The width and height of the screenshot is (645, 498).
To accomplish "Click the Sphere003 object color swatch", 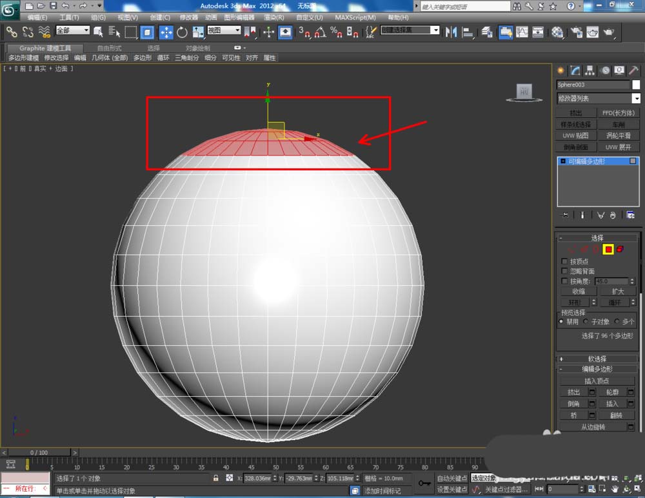I will [636, 85].
